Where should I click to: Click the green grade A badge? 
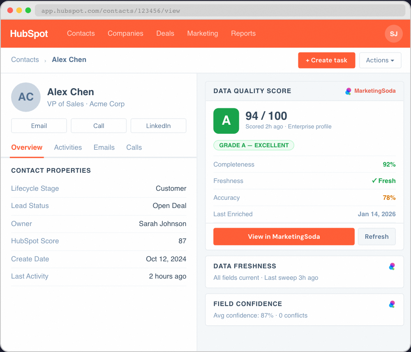[x=226, y=121]
